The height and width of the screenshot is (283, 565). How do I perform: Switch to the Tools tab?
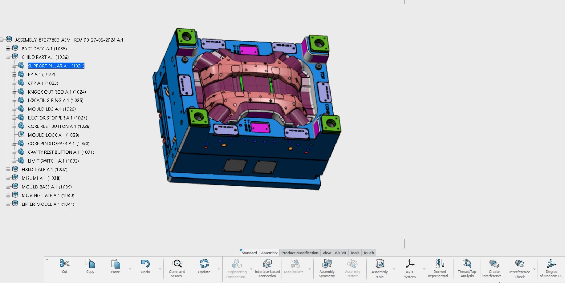pos(355,253)
